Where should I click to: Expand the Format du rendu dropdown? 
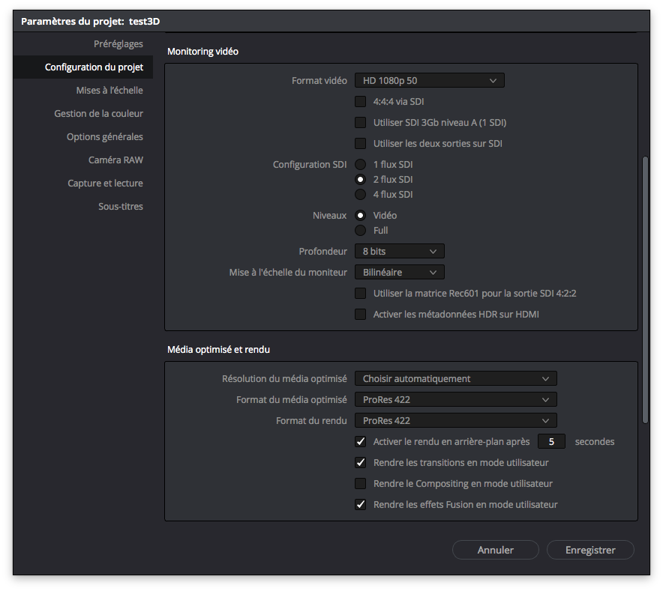[x=455, y=420]
